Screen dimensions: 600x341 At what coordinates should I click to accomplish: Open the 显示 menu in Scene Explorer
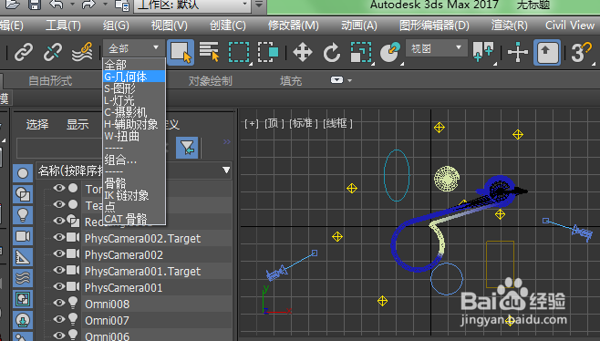(x=78, y=124)
